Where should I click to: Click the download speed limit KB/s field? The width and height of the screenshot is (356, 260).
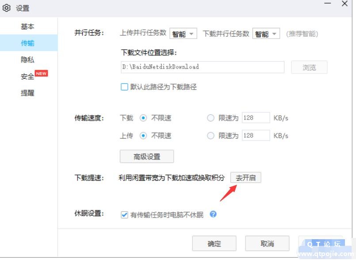(256, 118)
